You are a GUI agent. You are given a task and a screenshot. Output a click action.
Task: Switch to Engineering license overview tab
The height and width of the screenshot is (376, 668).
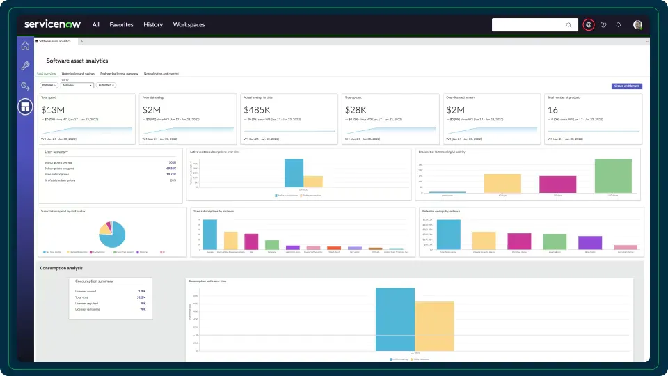[119, 74]
